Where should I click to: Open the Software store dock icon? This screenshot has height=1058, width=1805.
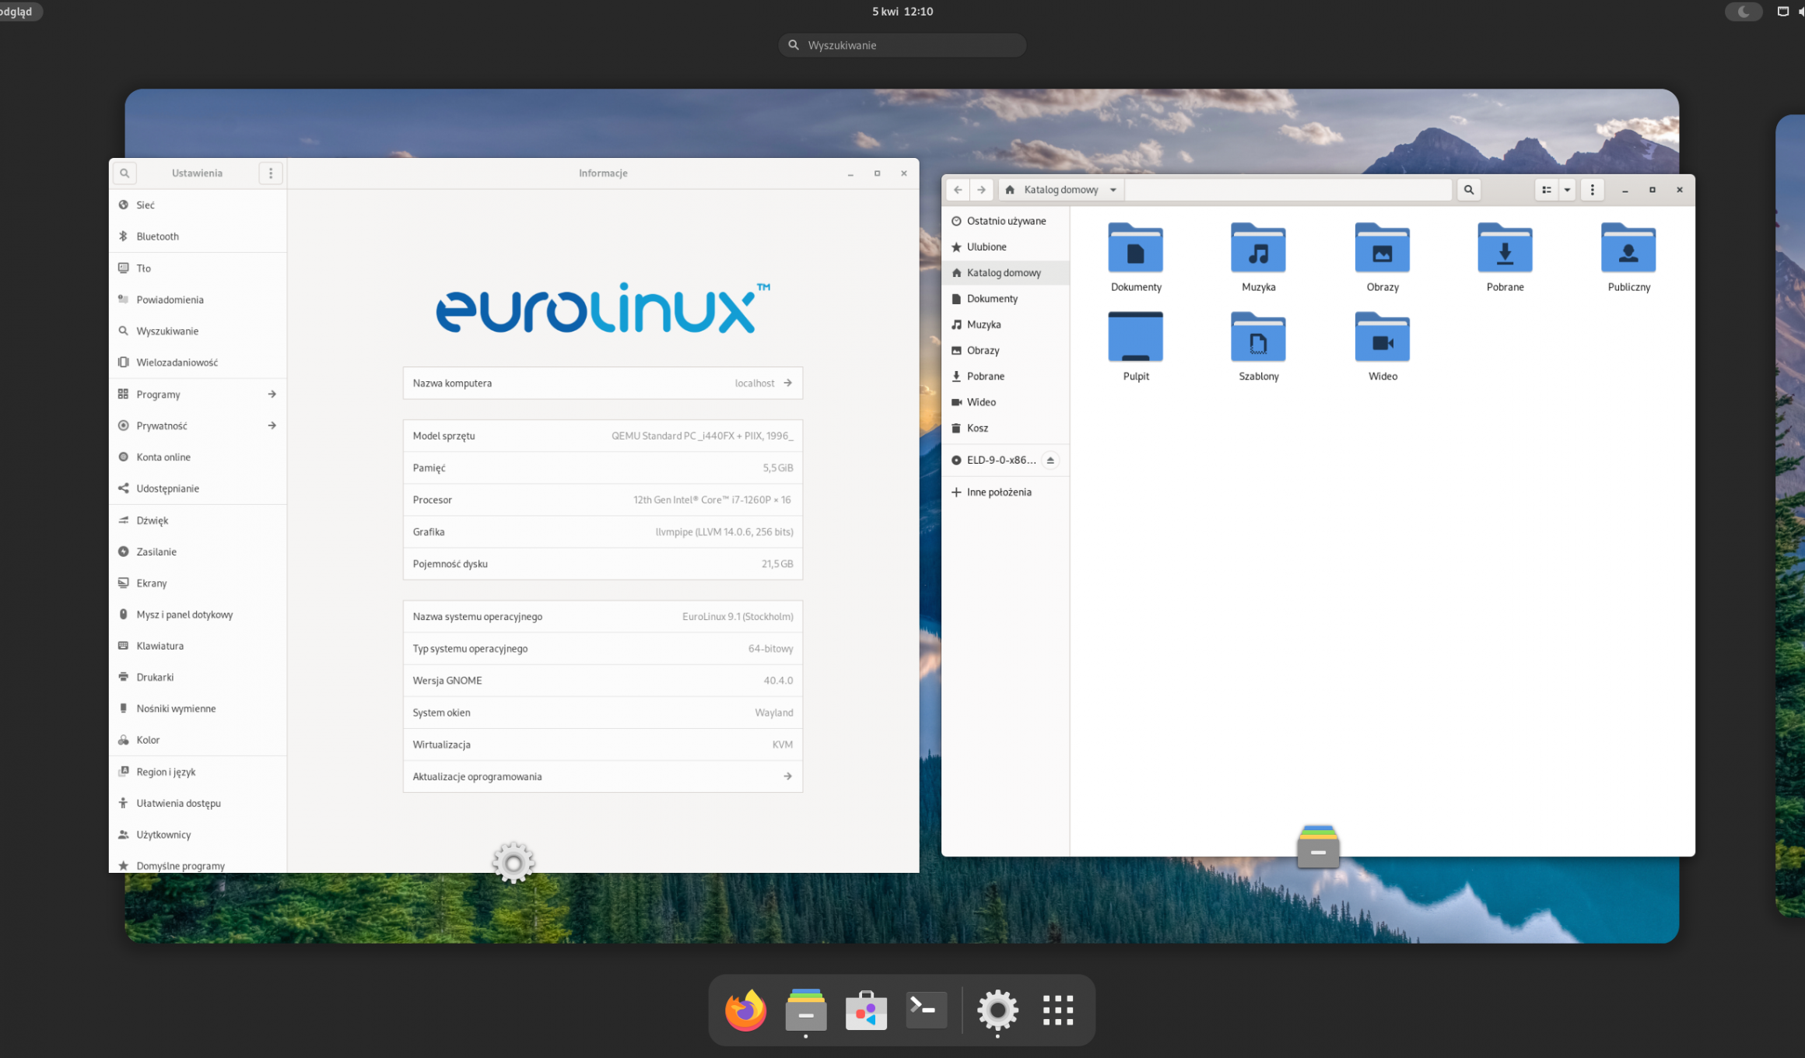(x=866, y=1010)
